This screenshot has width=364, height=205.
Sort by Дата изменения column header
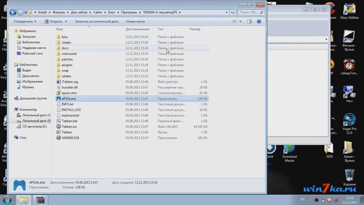(x=137, y=29)
